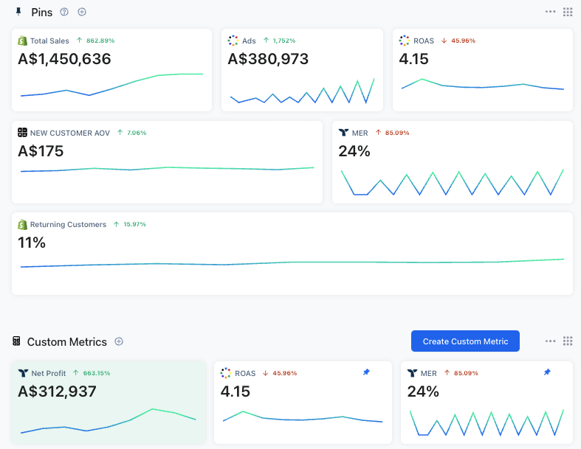Click the multicolor Ads source icon
This screenshot has height=449, width=581.
(x=233, y=41)
